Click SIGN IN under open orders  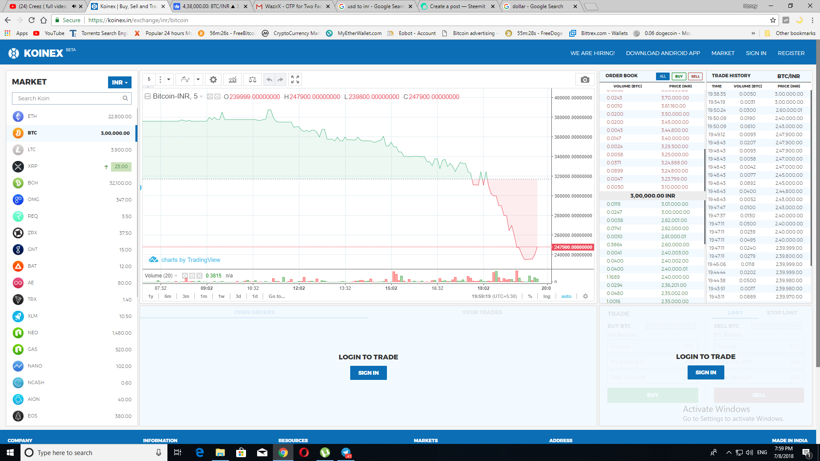pos(368,373)
